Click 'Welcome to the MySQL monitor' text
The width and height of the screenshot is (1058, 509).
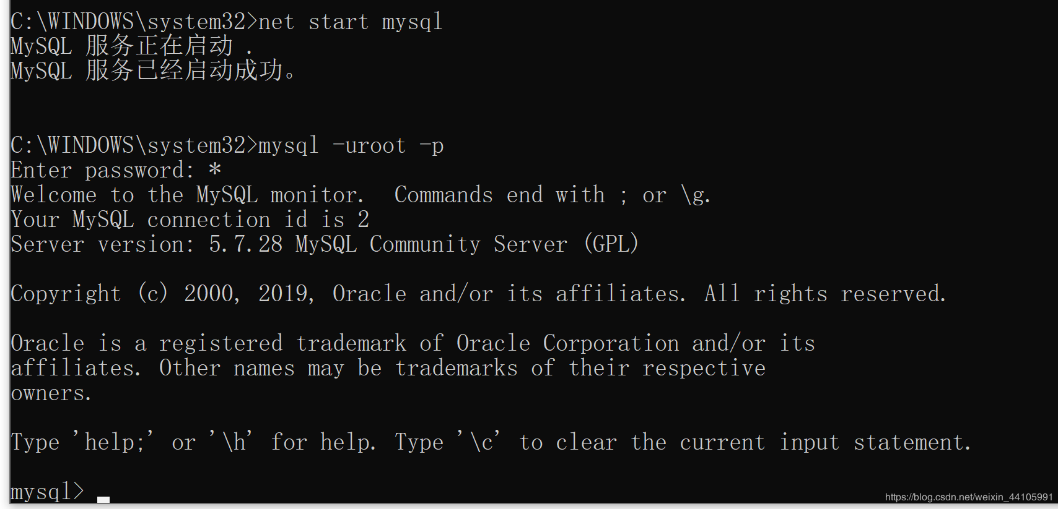click(x=186, y=195)
